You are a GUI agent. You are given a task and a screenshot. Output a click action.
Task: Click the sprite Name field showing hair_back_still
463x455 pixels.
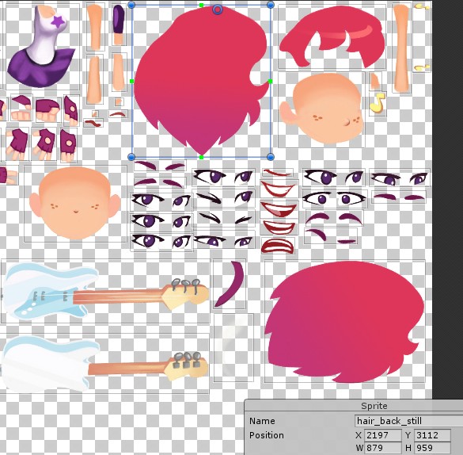[408, 421]
